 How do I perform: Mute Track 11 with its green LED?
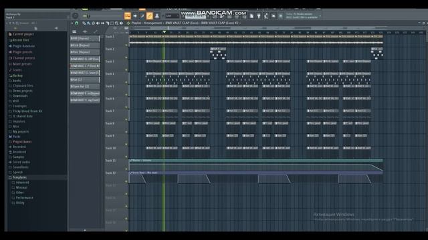(x=126, y=169)
